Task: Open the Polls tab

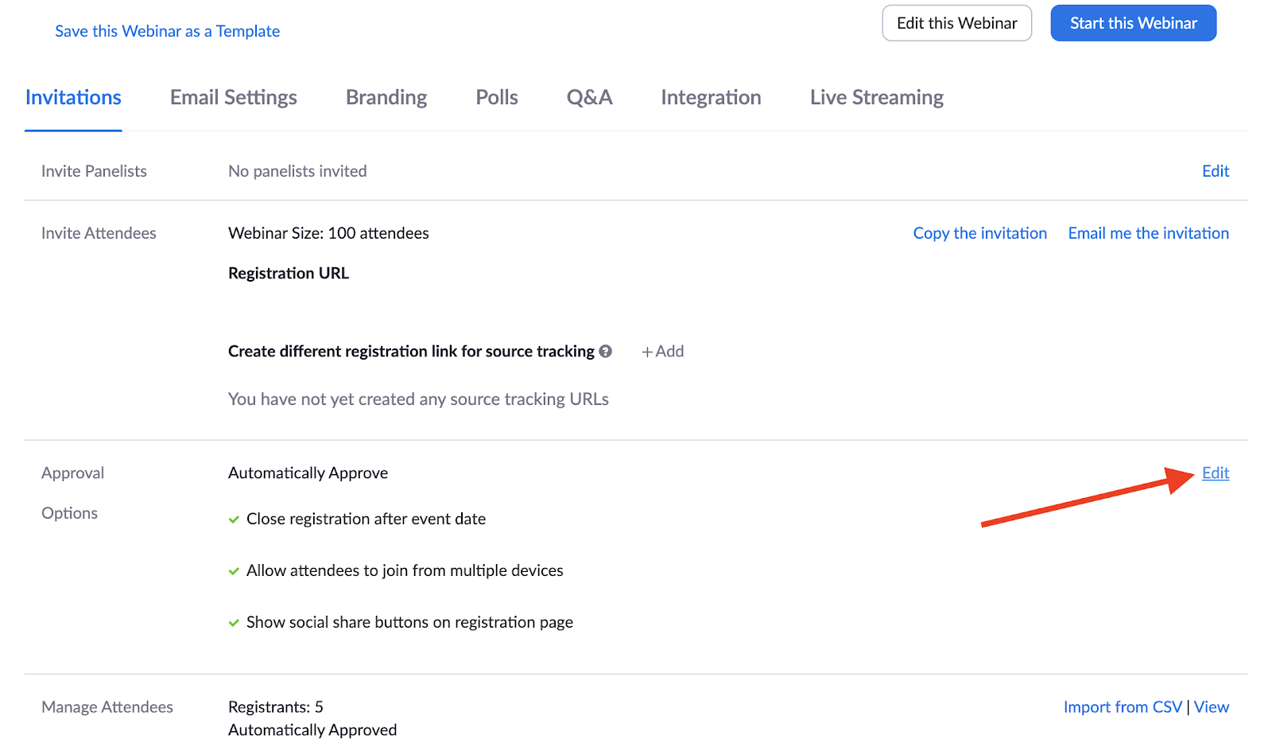Action: (497, 98)
